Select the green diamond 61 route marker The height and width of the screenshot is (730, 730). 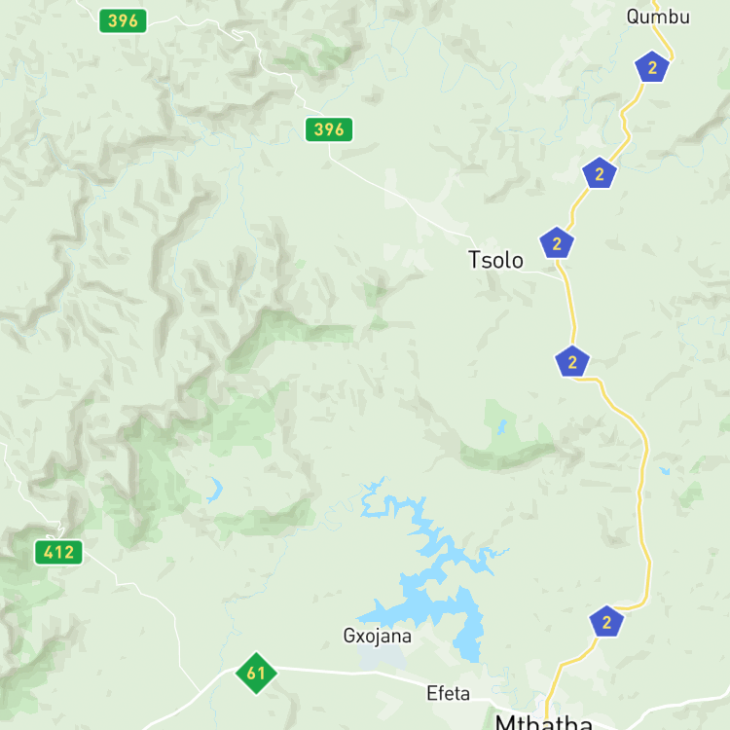click(256, 674)
